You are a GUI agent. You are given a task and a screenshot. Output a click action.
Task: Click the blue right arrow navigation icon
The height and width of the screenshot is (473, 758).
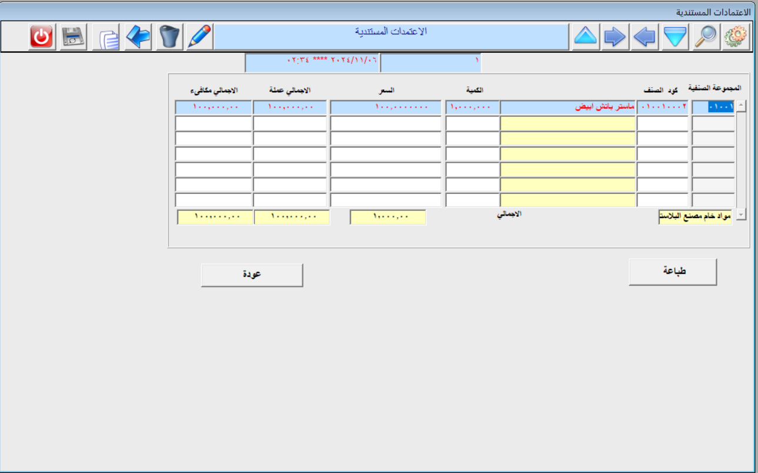(x=615, y=37)
